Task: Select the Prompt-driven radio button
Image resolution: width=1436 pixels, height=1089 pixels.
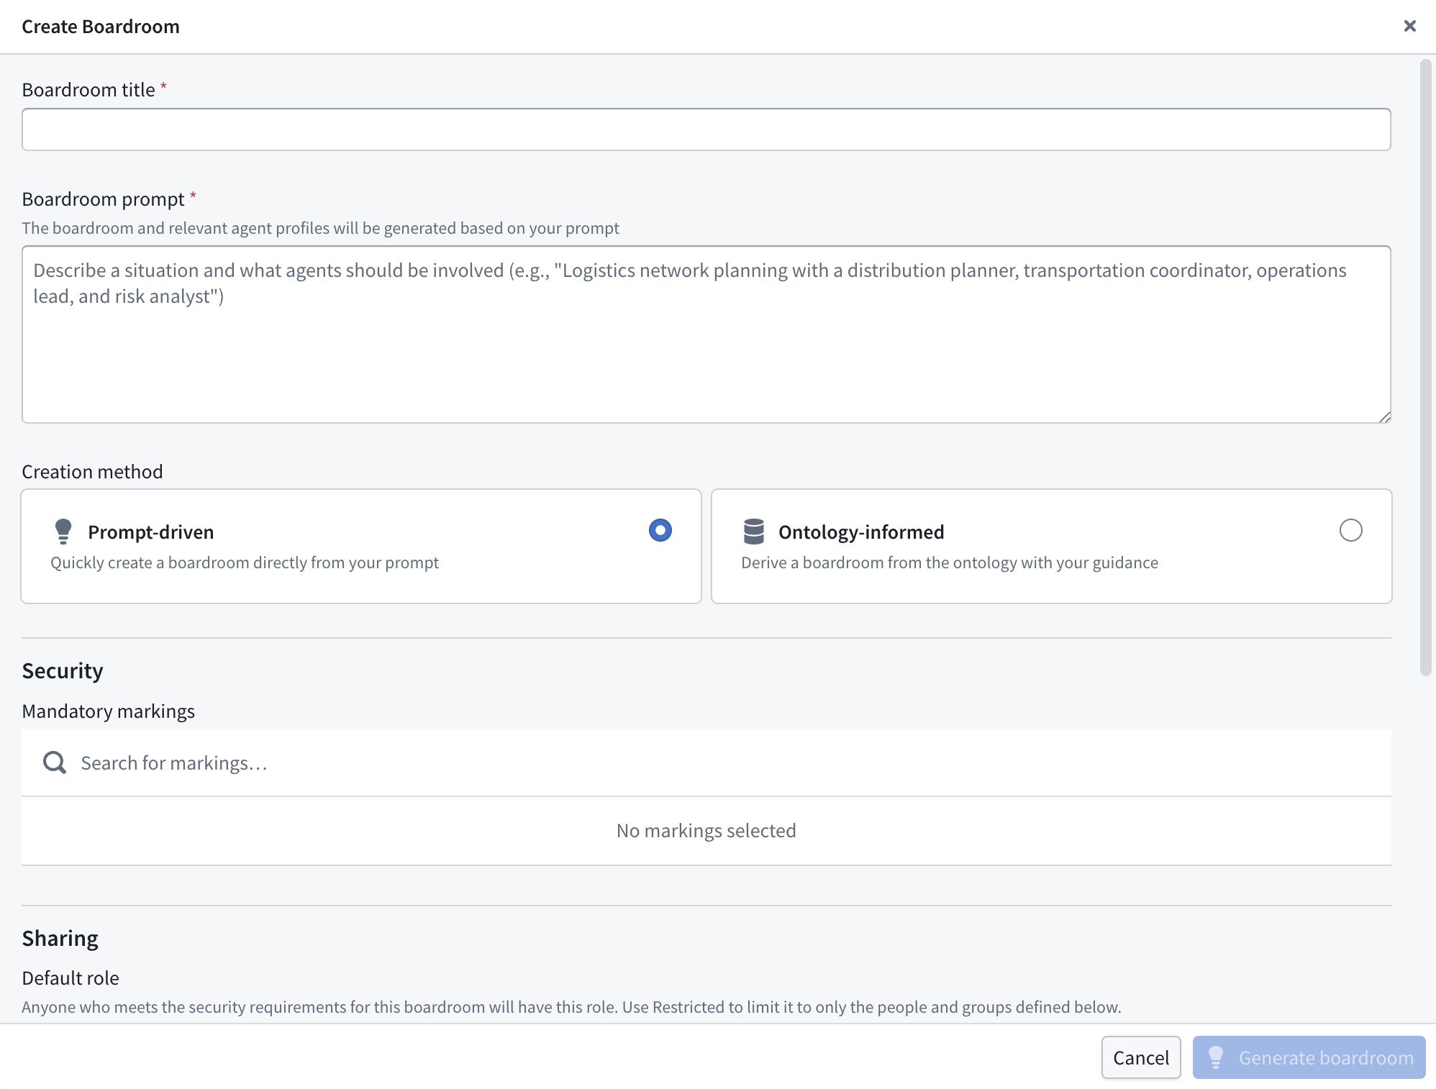Action: [x=660, y=530]
